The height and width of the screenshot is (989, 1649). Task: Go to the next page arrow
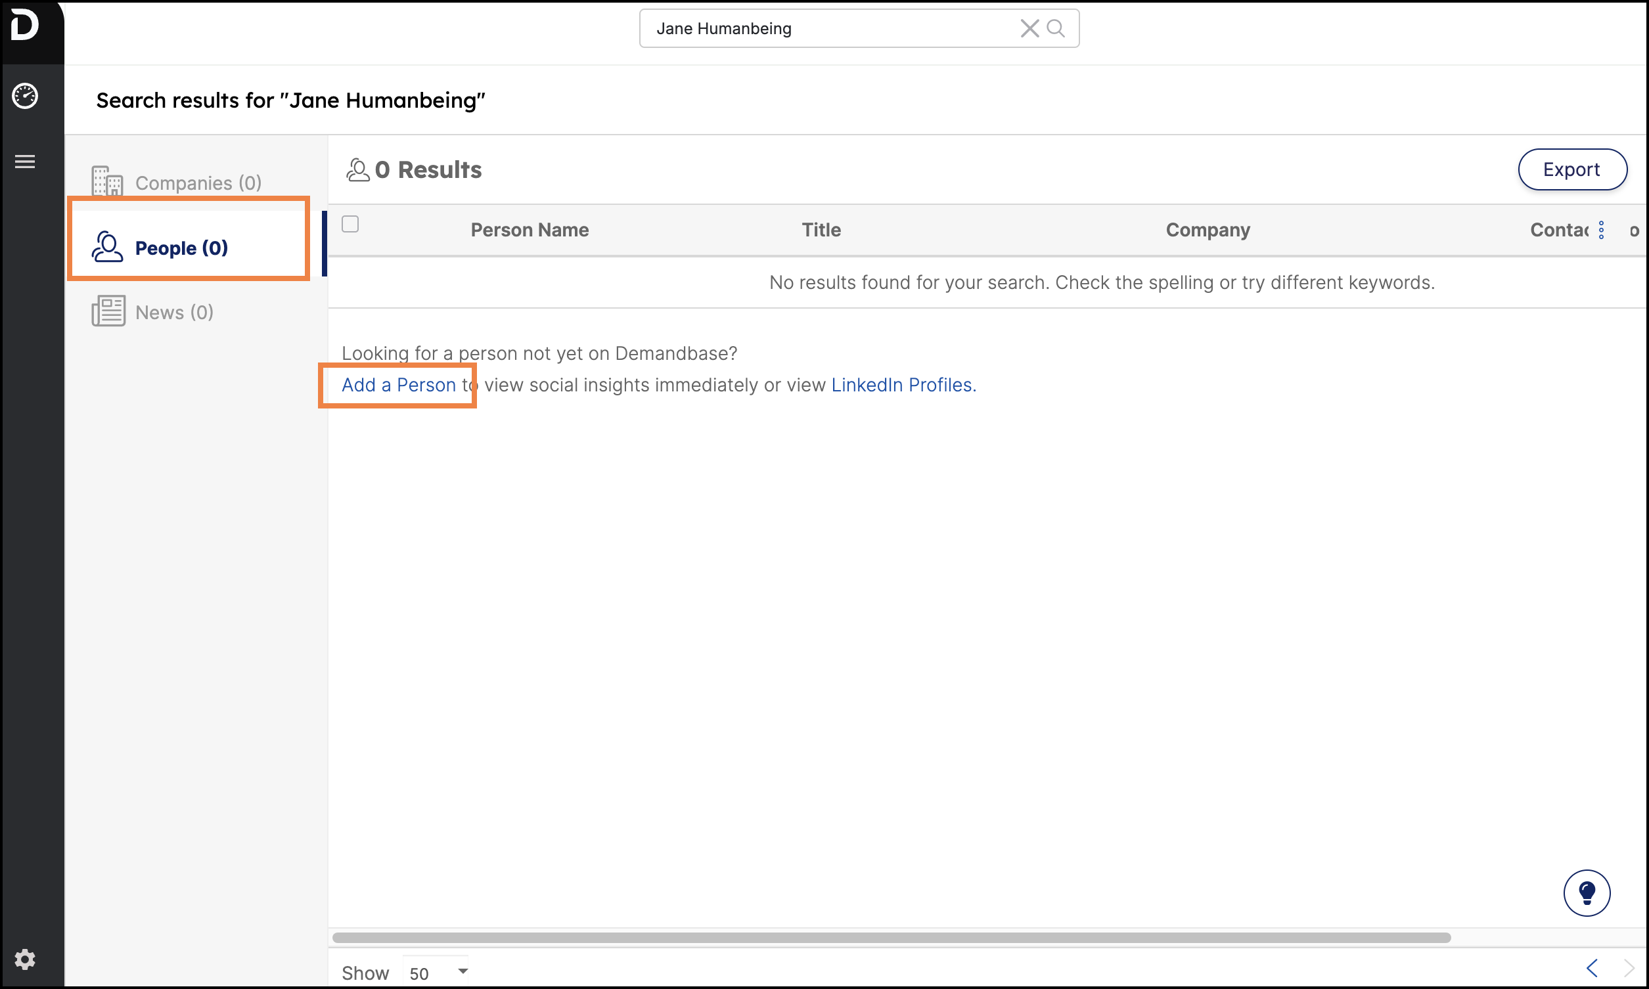click(1629, 968)
